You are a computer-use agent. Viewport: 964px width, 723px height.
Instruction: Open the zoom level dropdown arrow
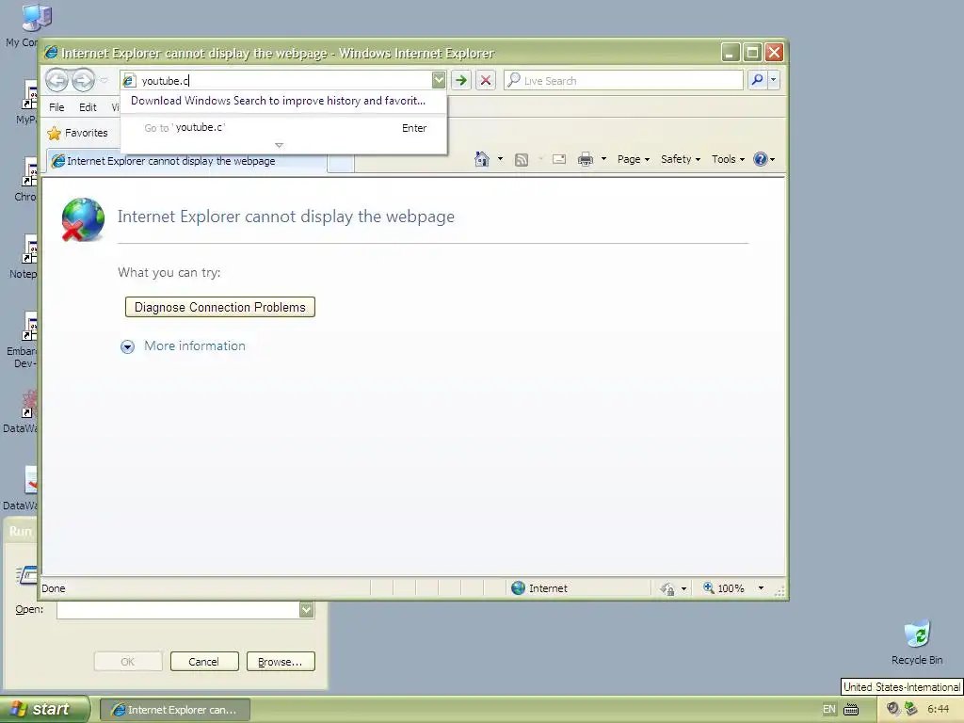pos(761,588)
